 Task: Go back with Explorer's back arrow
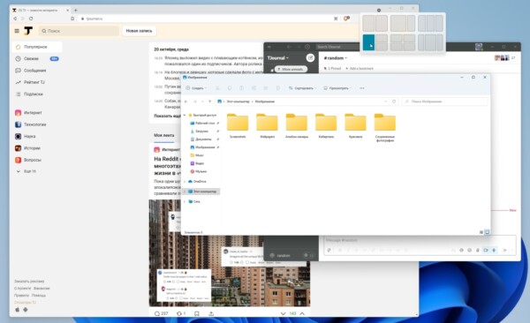[x=186, y=101]
